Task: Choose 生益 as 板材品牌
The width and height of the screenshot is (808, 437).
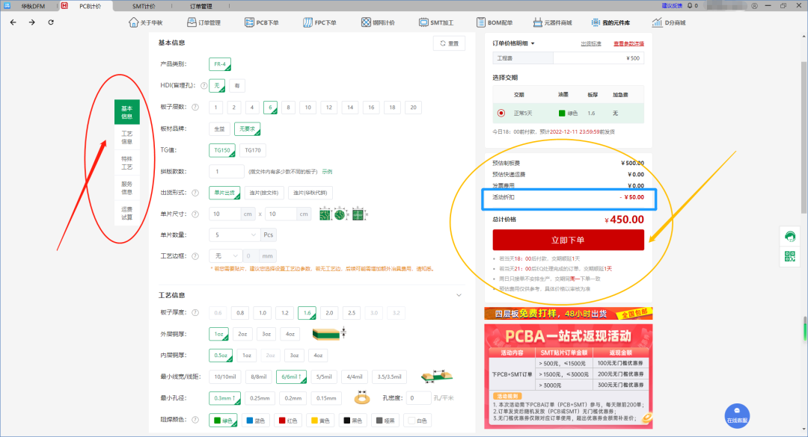Action: pyautogui.click(x=219, y=128)
